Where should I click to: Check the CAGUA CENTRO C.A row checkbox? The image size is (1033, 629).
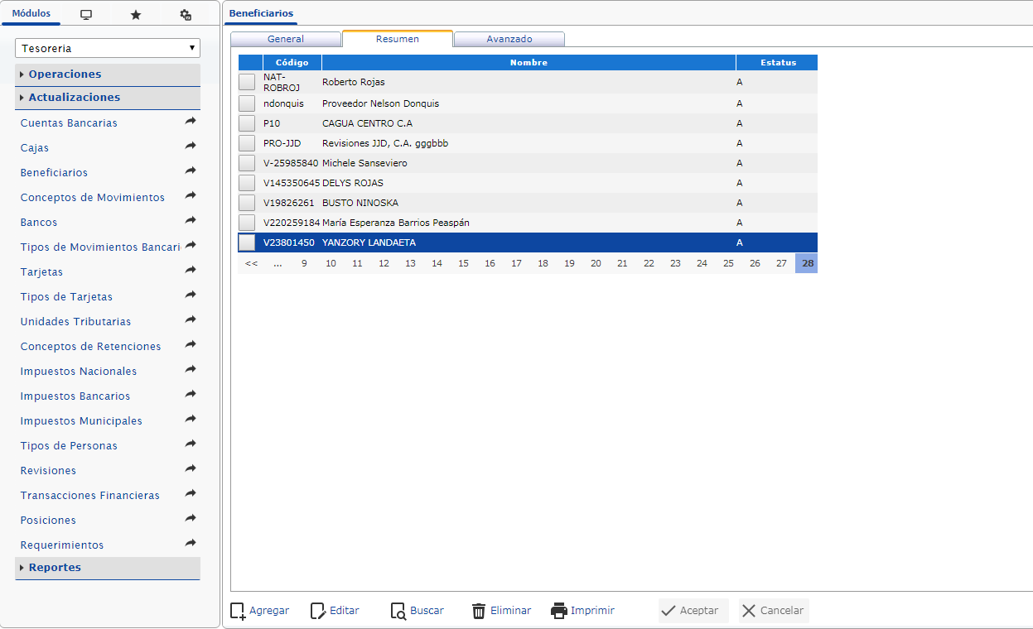coord(247,123)
